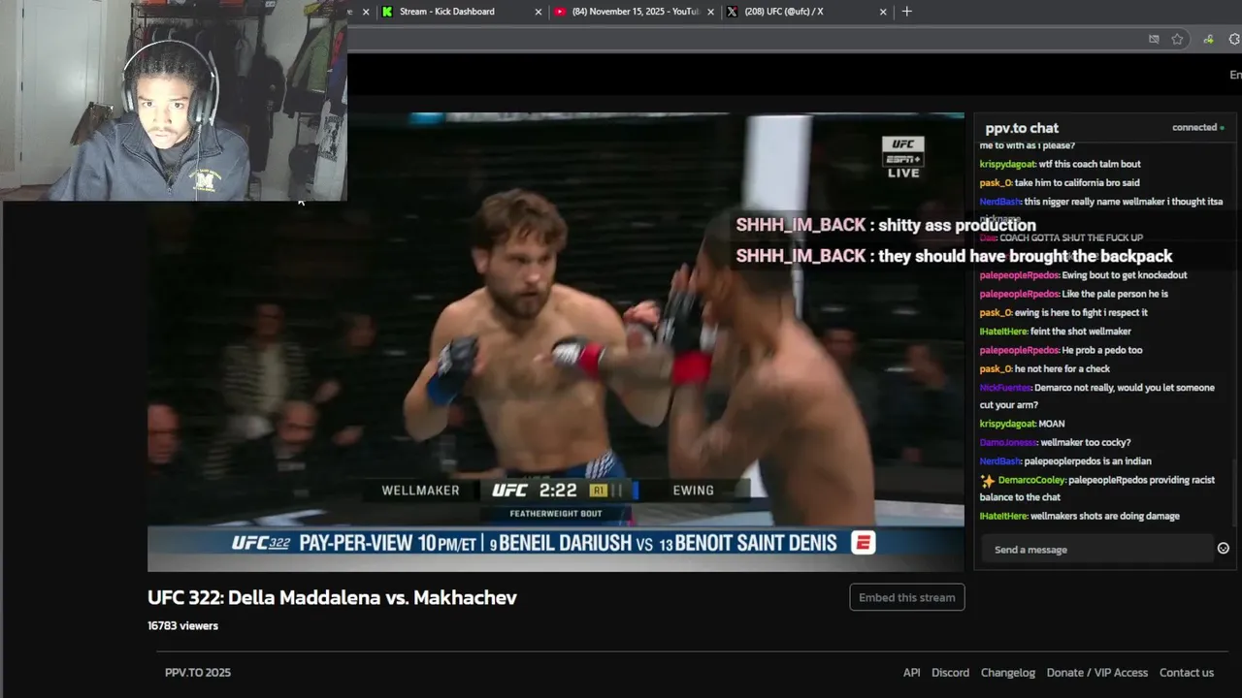Click the '16783 viewers' count
Image resolution: width=1242 pixels, height=698 pixels.
[x=182, y=626]
